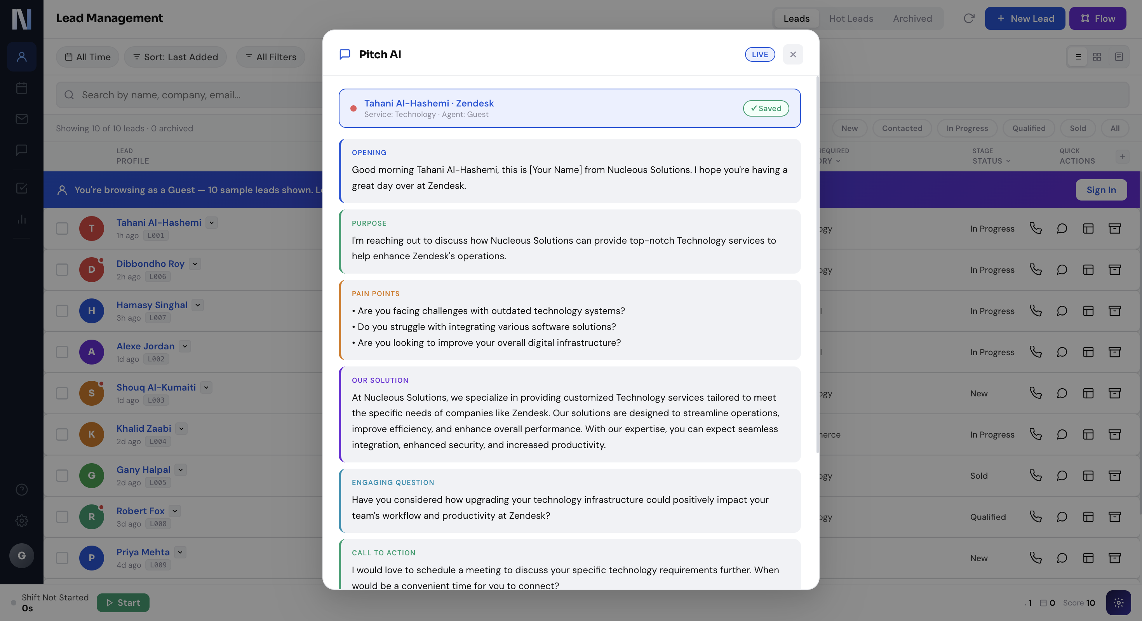Image resolution: width=1142 pixels, height=621 pixels.
Task: Expand the chevron beside Alexe Jordan
Action: coord(185,346)
